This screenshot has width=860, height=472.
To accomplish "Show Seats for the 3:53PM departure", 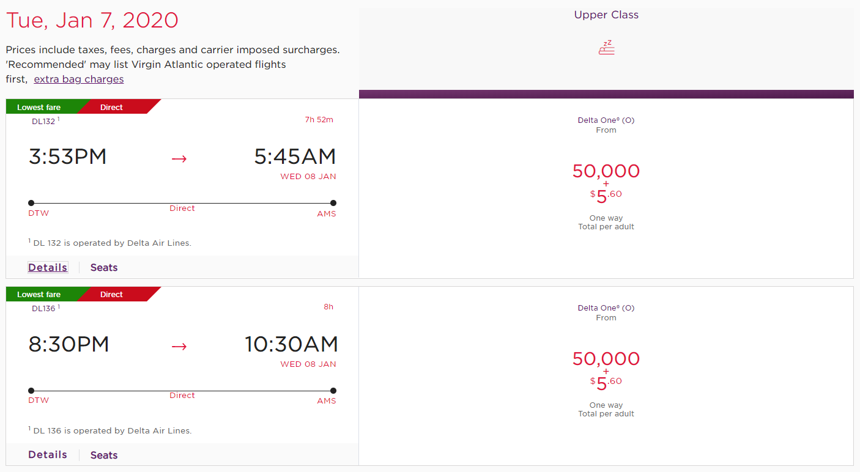I will [x=104, y=267].
